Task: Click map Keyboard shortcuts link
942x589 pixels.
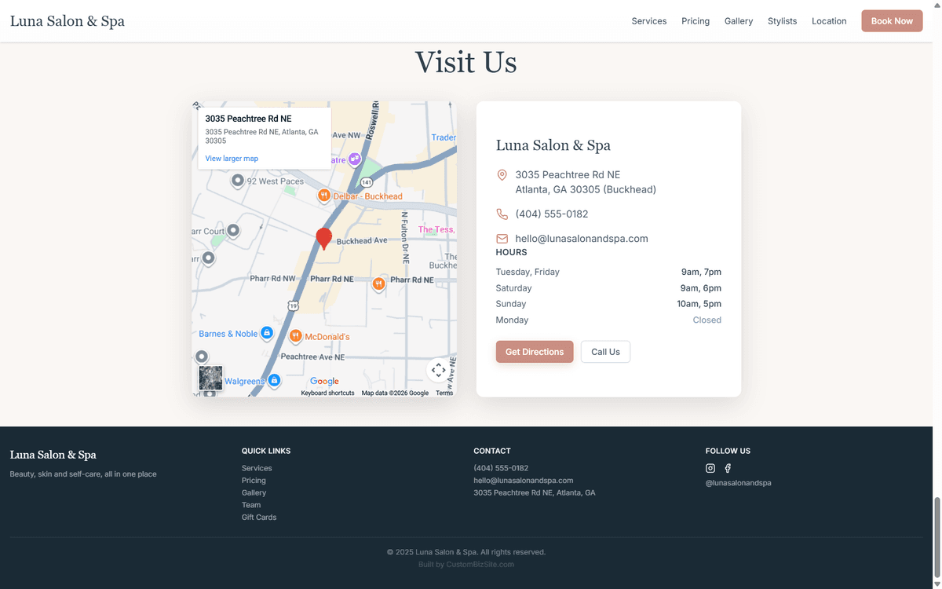Action: pyautogui.click(x=327, y=393)
